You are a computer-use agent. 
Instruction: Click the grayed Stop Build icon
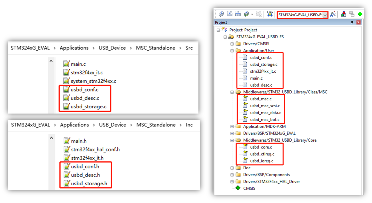(x=259, y=14)
